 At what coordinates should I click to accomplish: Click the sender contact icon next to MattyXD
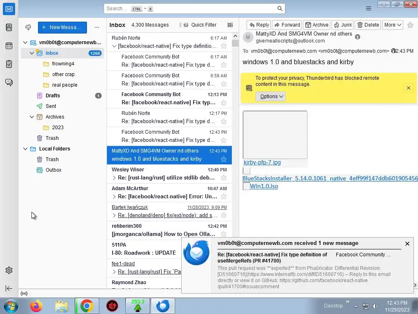pos(358,37)
